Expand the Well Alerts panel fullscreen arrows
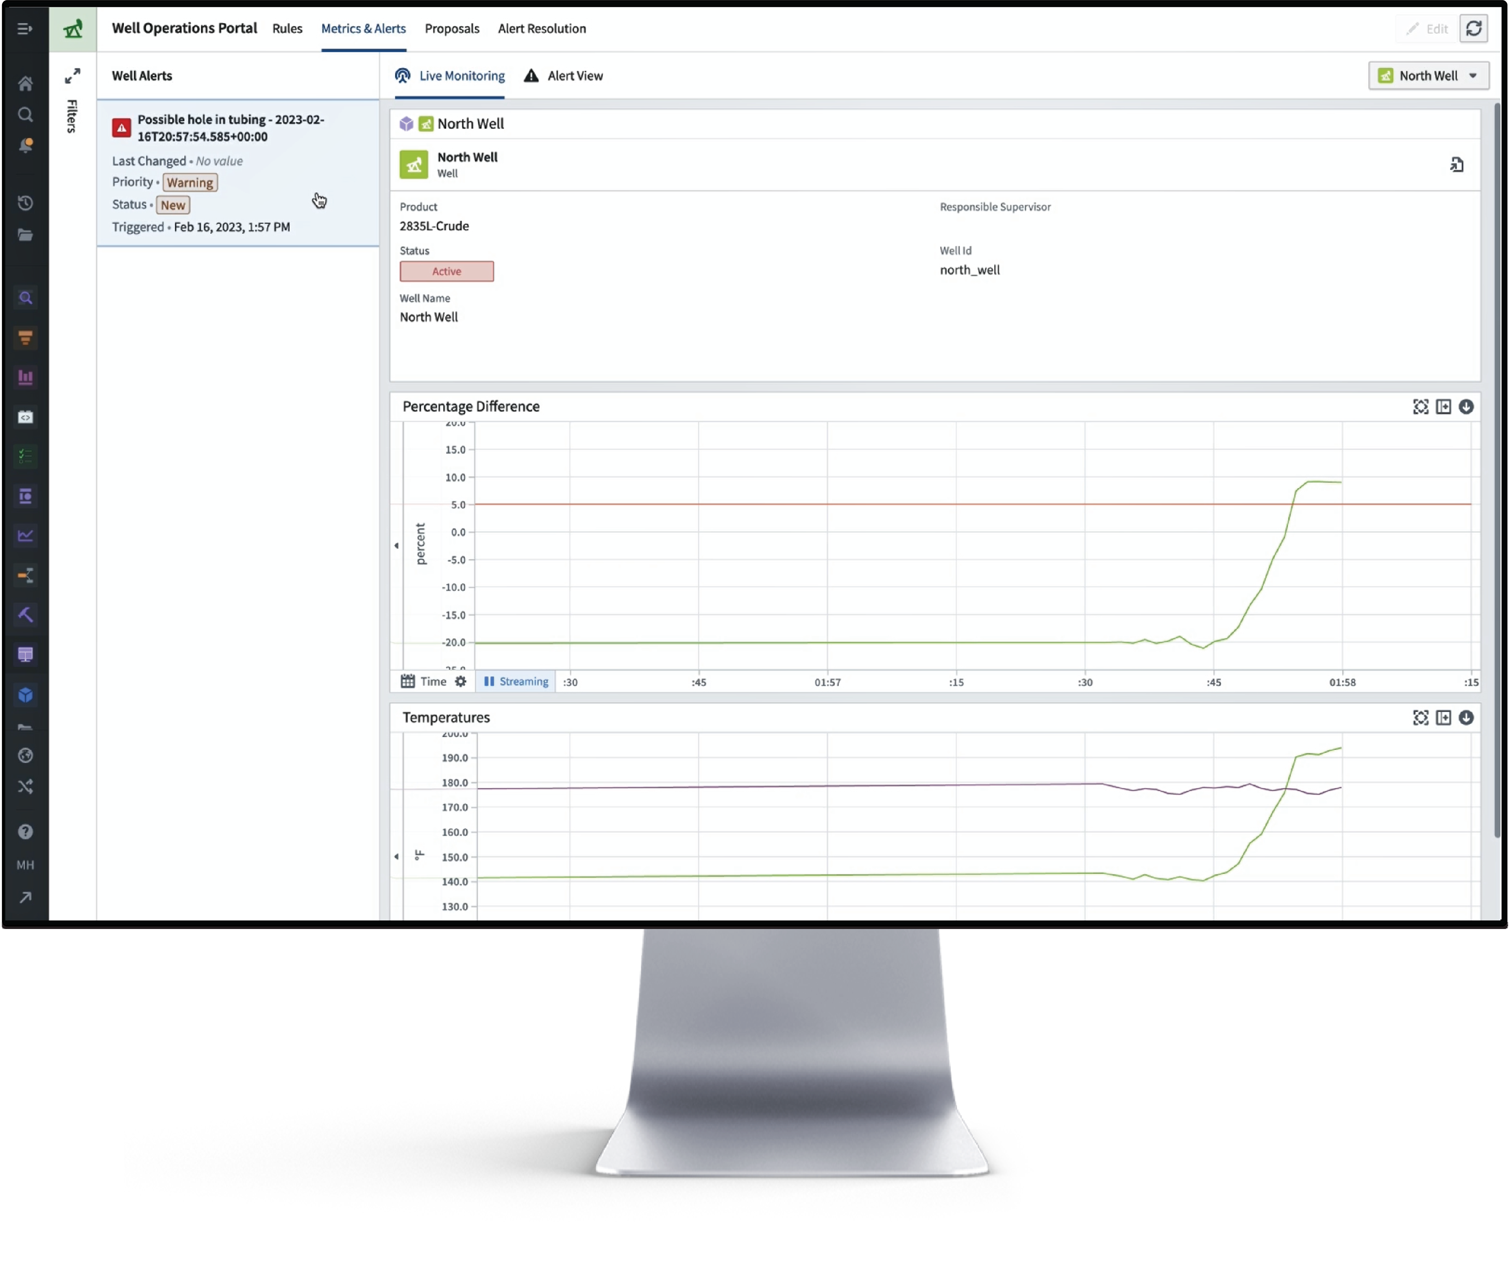Screen dimensions: 1511x1261 click(x=73, y=76)
